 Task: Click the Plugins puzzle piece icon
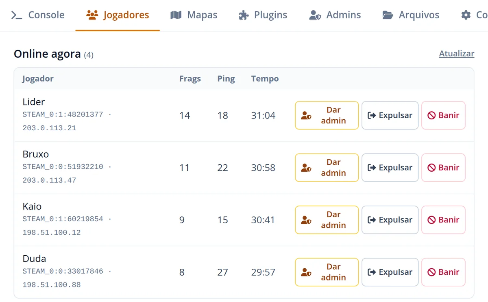coord(244,15)
